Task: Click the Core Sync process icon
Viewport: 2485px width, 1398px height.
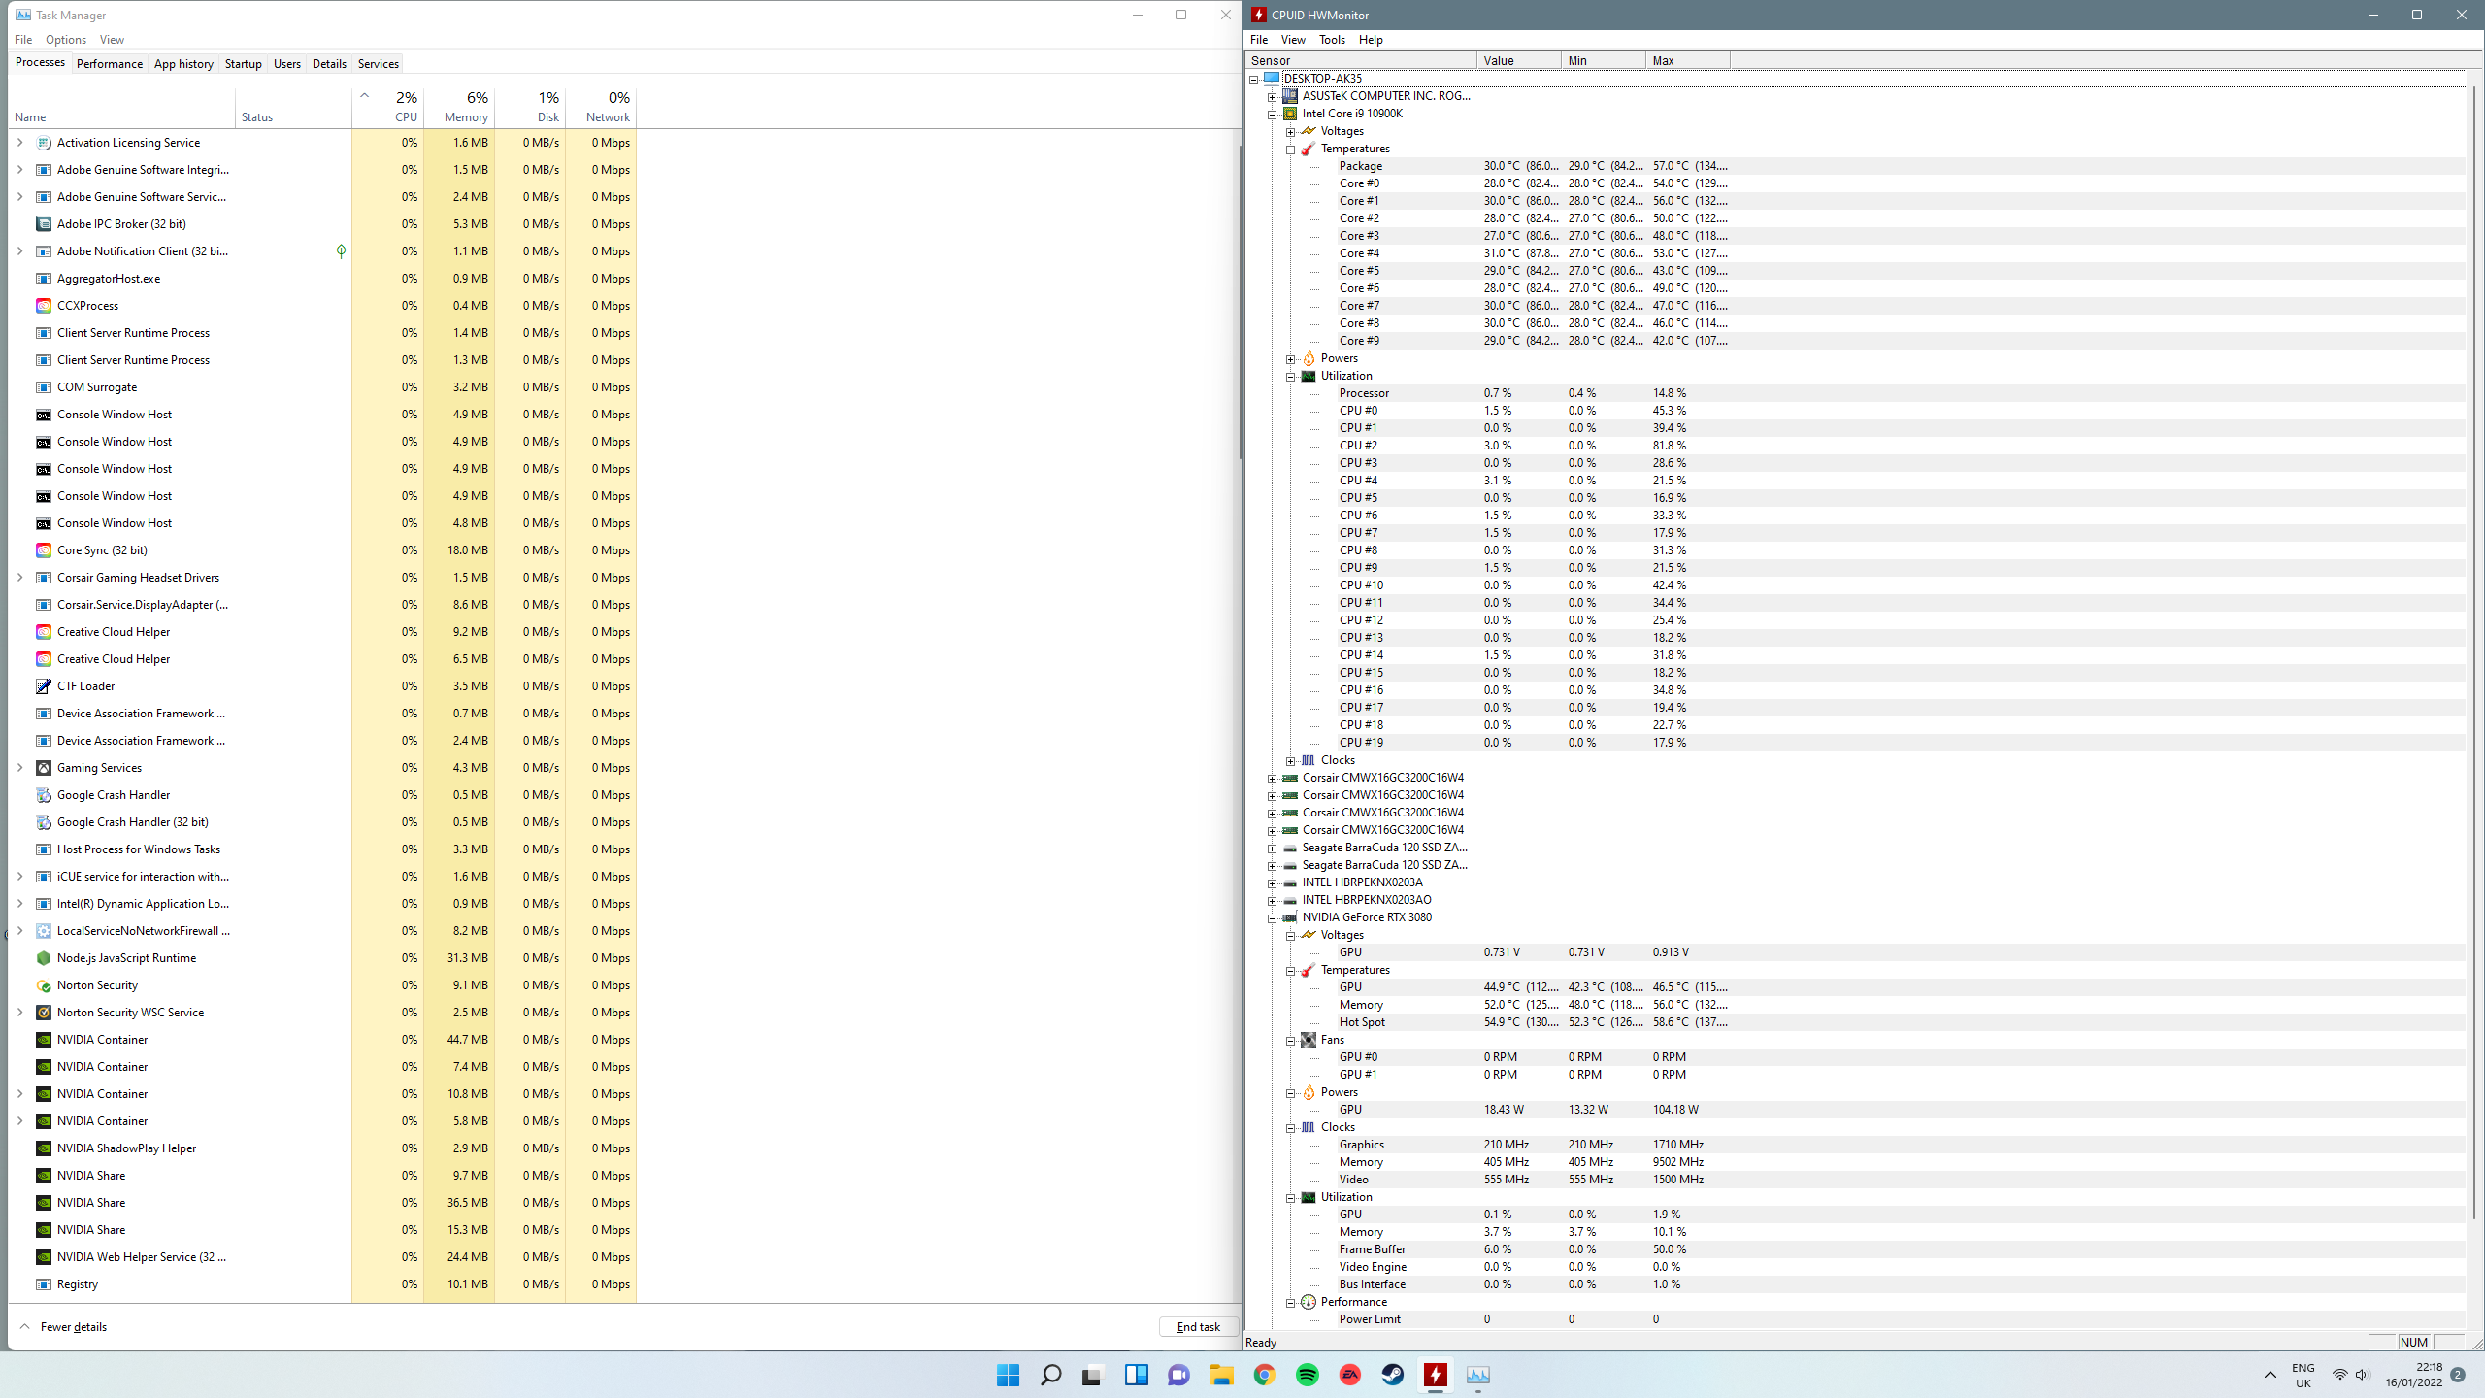Action: point(43,550)
